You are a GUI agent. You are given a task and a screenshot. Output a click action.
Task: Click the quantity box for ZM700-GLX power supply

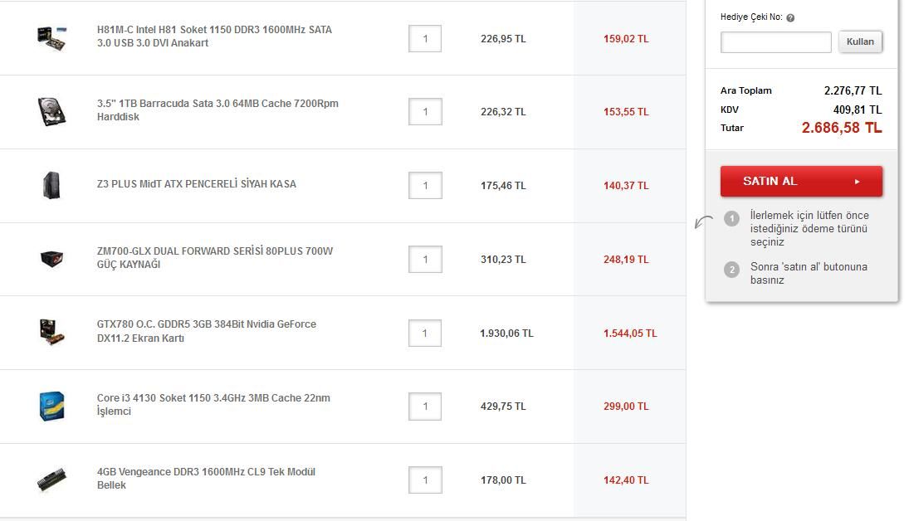(425, 260)
